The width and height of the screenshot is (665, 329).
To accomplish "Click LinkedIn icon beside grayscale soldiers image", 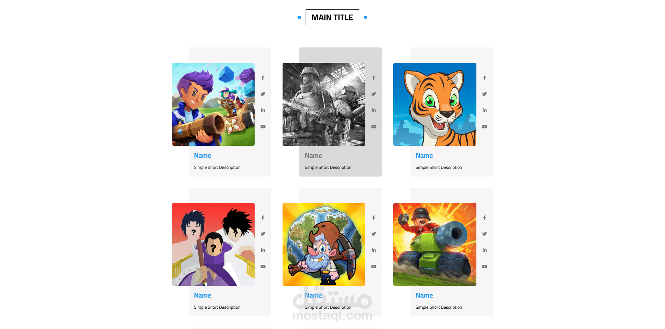I will 374,110.
